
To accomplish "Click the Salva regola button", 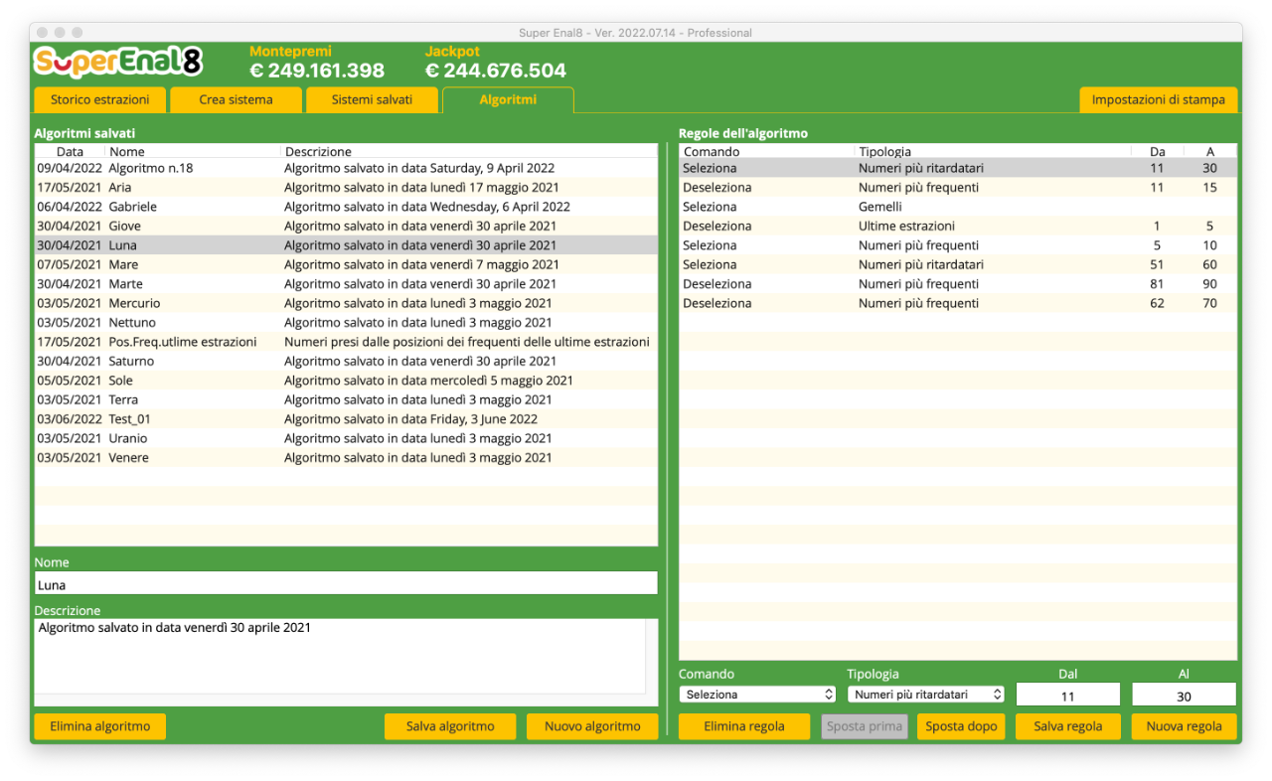I will (x=1068, y=726).
